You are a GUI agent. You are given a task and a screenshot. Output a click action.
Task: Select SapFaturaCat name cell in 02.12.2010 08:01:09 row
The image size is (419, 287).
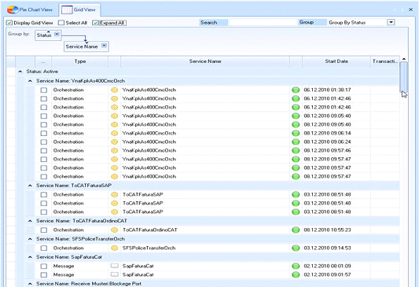(x=205, y=266)
